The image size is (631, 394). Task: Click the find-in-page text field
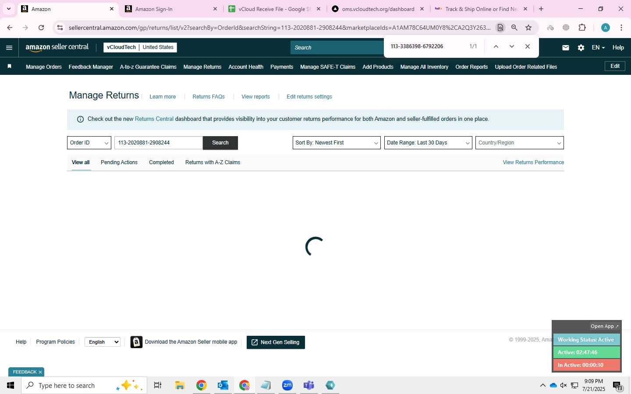pos(425,46)
